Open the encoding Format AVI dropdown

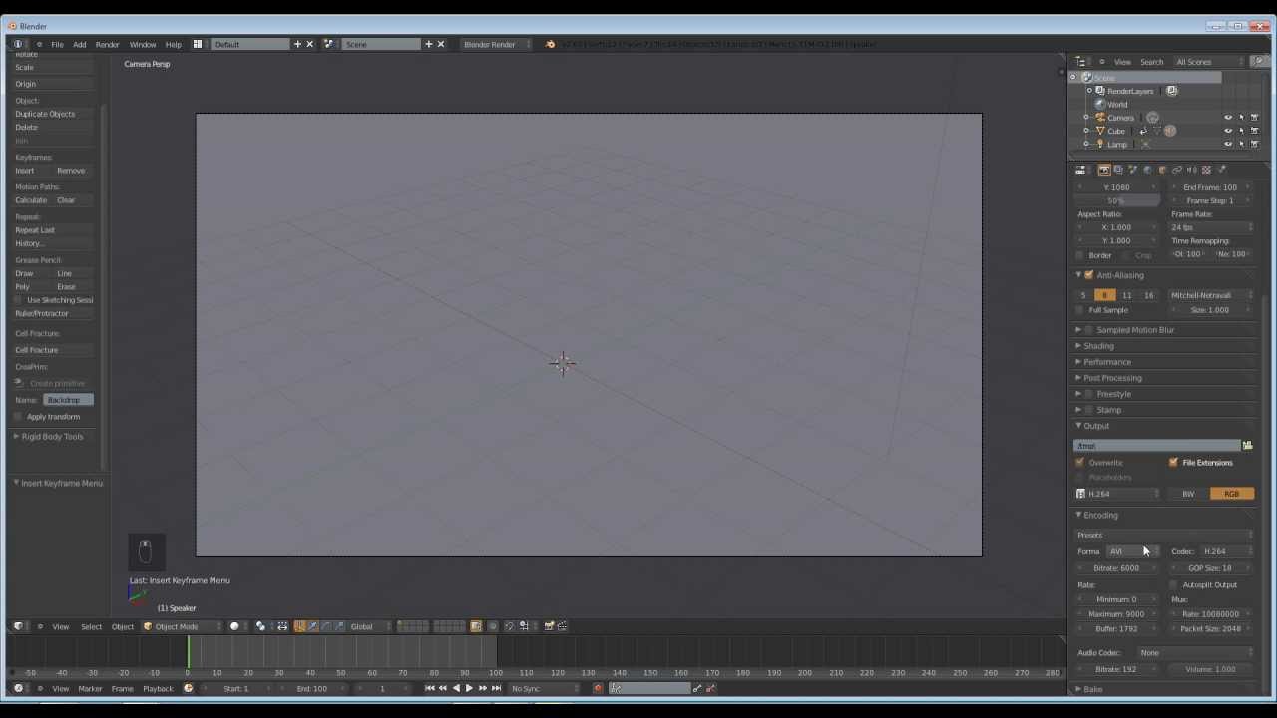click(1132, 551)
